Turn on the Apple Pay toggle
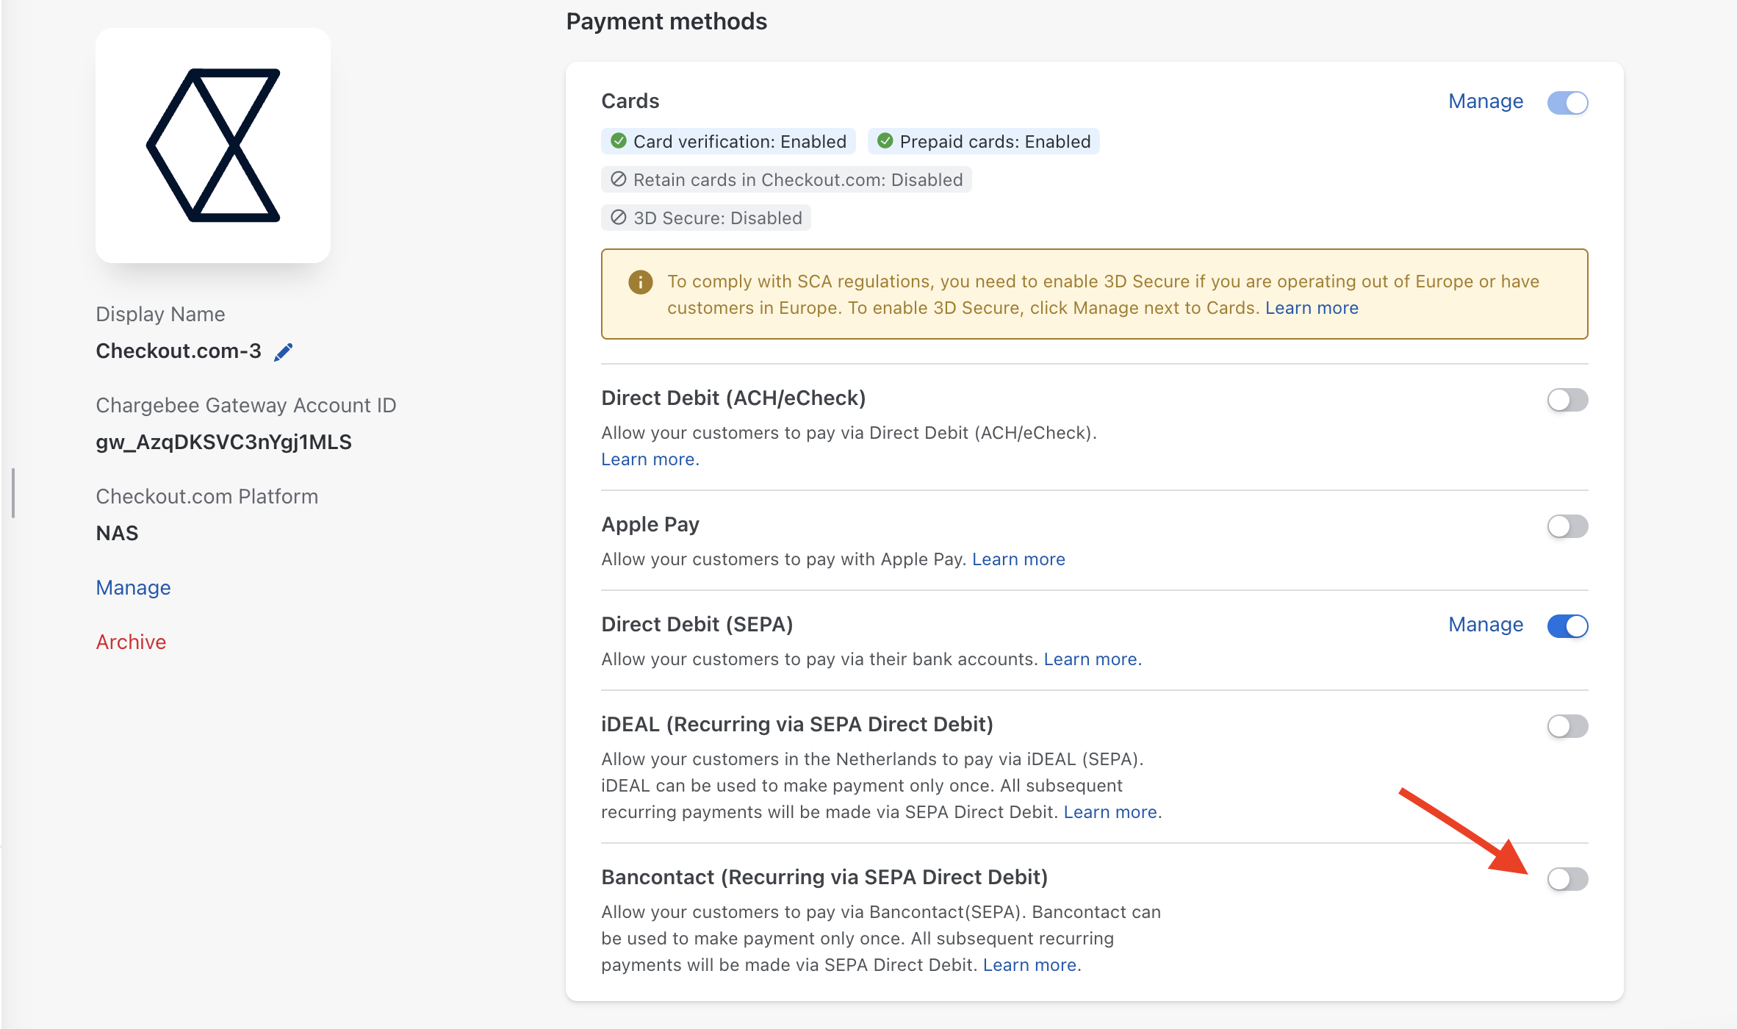Image resolution: width=1737 pixels, height=1029 pixels. (x=1567, y=526)
